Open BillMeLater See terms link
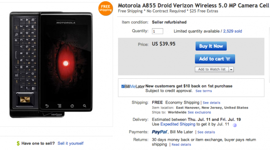Viewport: 270px width, 150px height. coord(204,91)
